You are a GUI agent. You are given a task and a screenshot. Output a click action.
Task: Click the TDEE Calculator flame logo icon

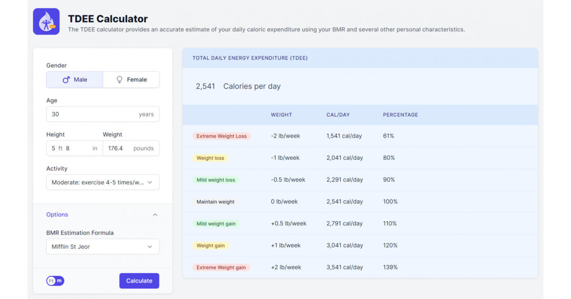(x=46, y=21)
